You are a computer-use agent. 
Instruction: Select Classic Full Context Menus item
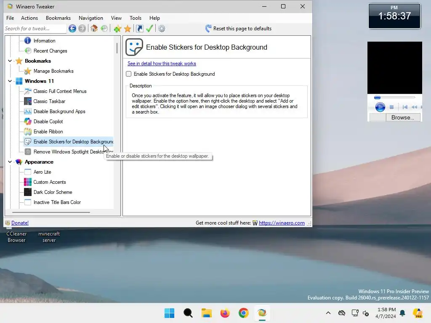click(60, 91)
